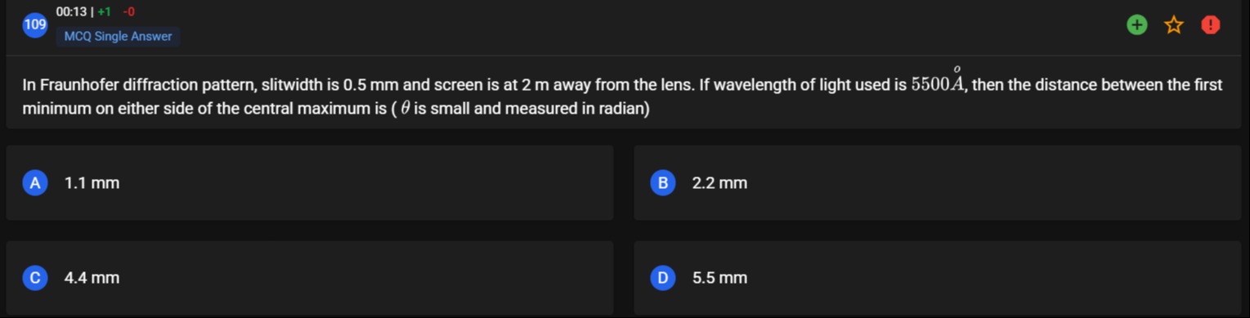Select option D circle badge
This screenshot has width=1250, height=318.
point(663,278)
